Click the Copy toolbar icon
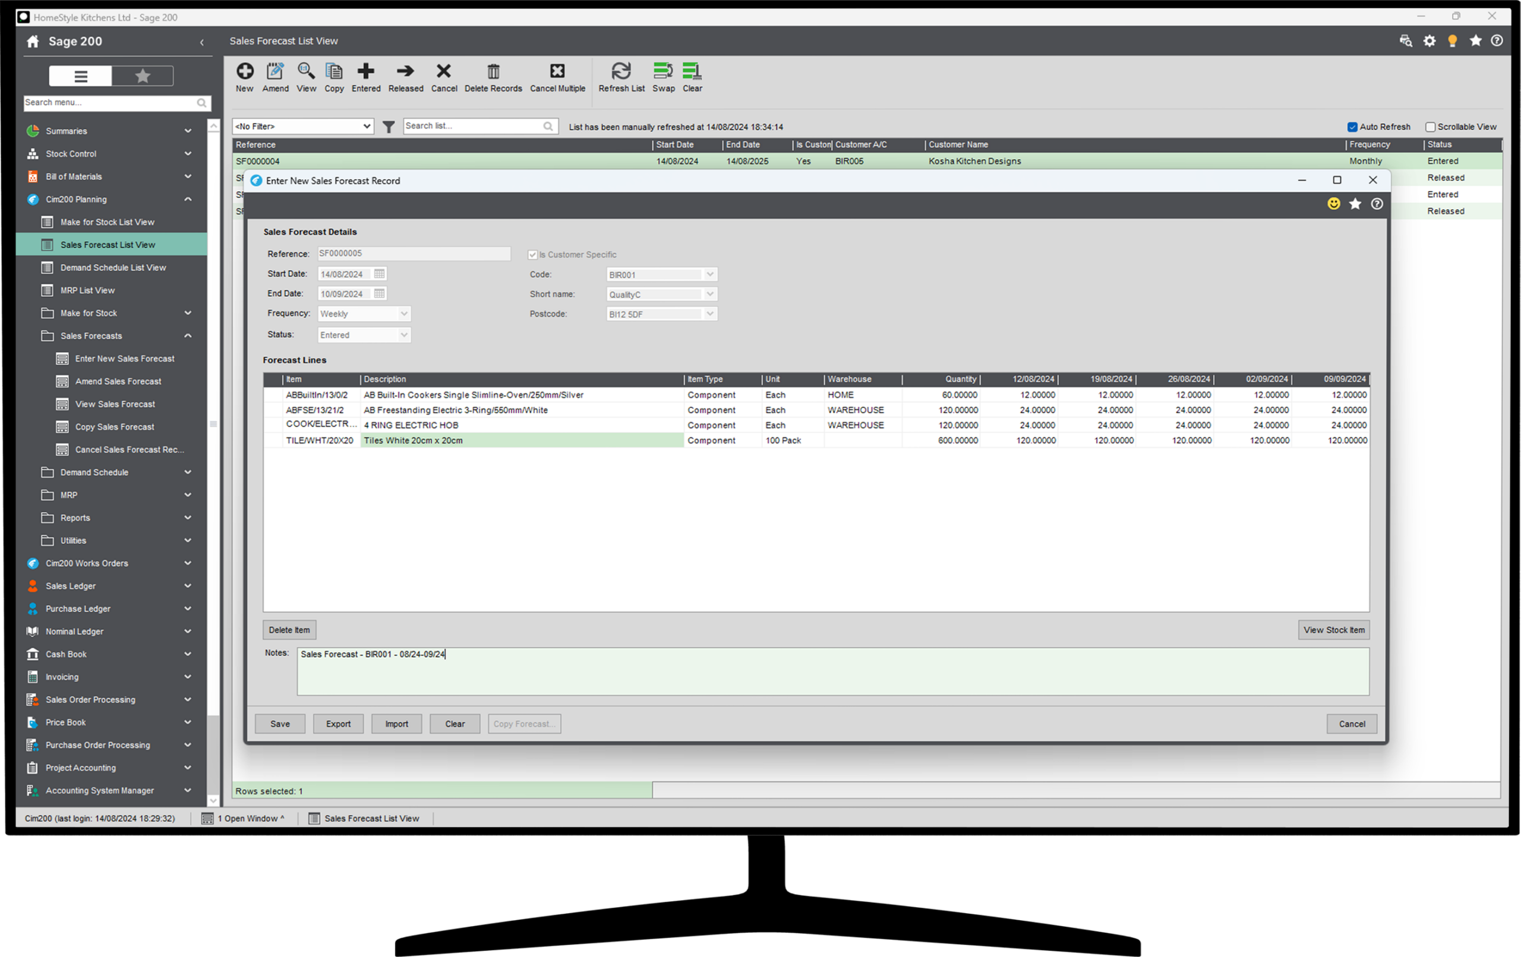The image size is (1521, 957). (333, 71)
